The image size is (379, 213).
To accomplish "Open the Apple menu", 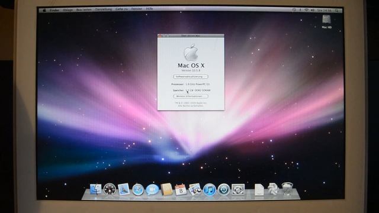I will pyautogui.click(x=44, y=10).
